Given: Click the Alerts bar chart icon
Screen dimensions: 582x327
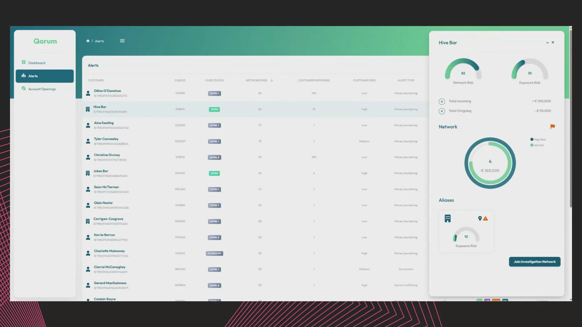Looking at the screenshot, I should point(24,75).
